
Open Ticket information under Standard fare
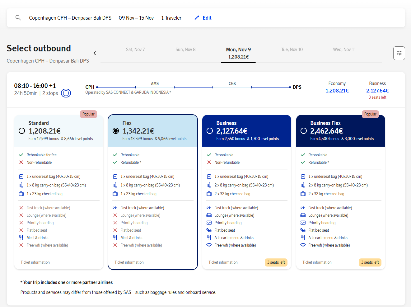coord(35,262)
